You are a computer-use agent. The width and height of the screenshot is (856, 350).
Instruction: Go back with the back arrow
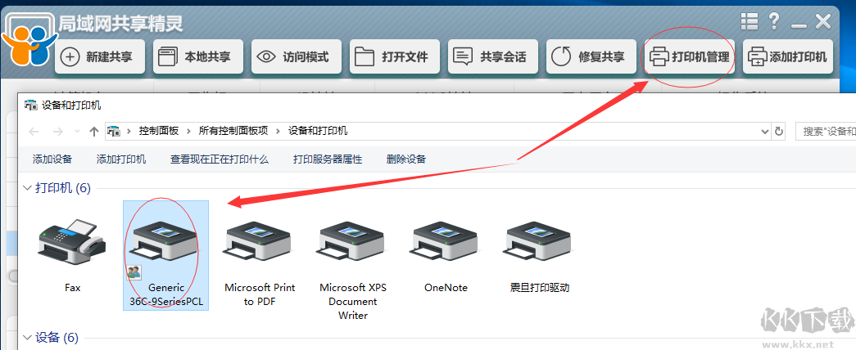coord(34,132)
